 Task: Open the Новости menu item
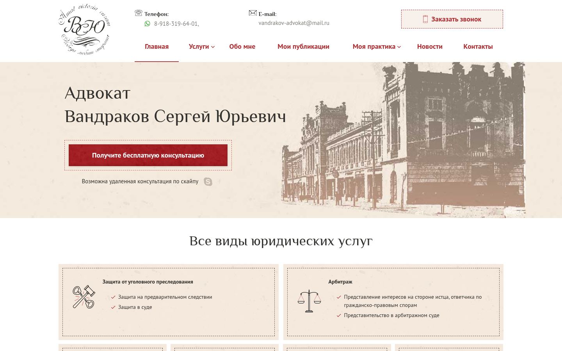[430, 46]
